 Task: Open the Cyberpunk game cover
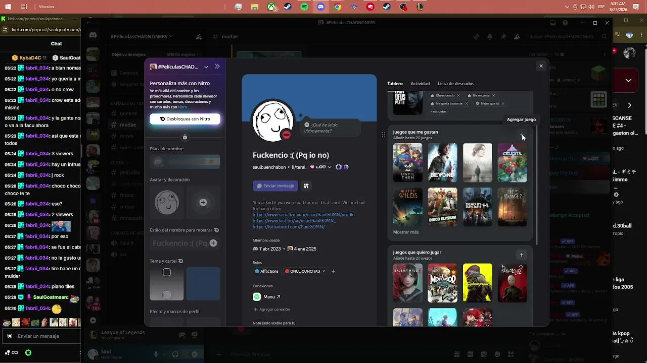478,283
